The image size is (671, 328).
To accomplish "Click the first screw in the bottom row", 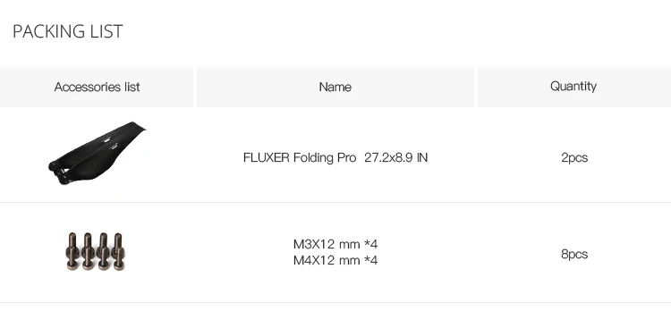I will click(x=72, y=259).
